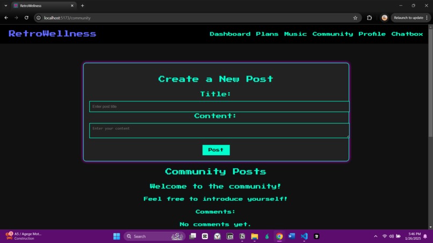The height and width of the screenshot is (243, 433).
Task: Open the notifications bell icon
Action: [x=425, y=237]
